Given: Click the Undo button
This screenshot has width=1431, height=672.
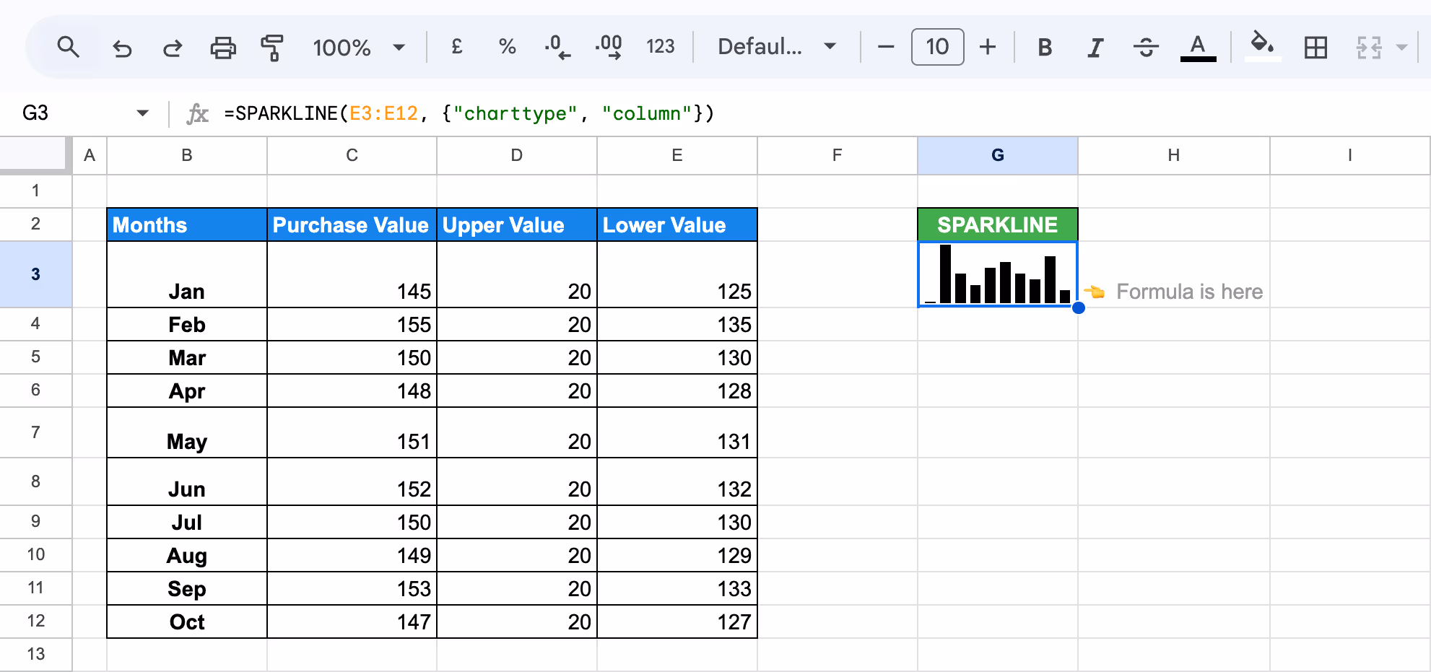Looking at the screenshot, I should point(121,48).
